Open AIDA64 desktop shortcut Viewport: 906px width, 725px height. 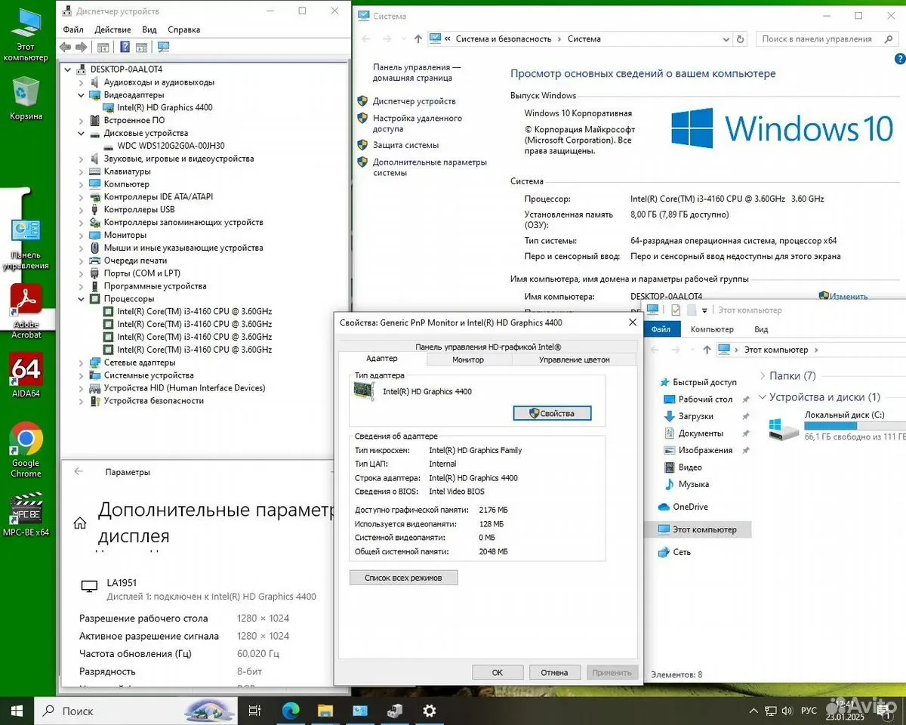click(26, 375)
